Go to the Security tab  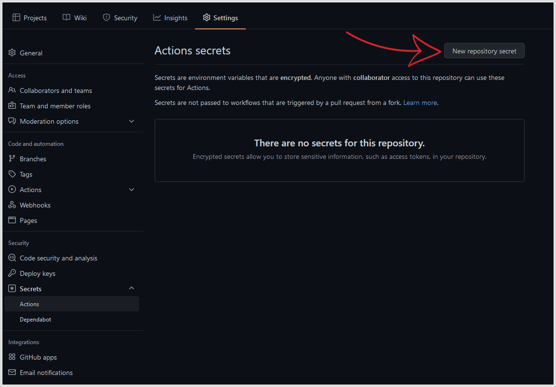(120, 17)
